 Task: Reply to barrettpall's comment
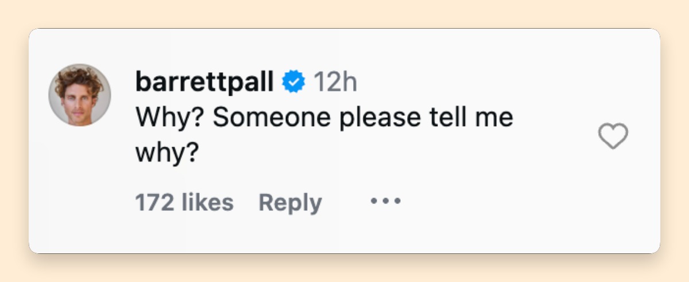[x=290, y=203]
